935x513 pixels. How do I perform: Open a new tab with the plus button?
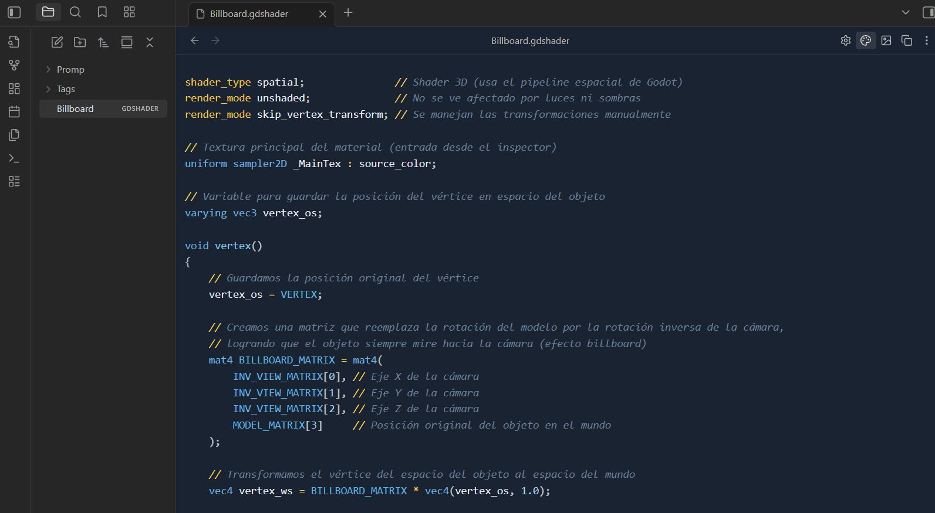click(348, 13)
